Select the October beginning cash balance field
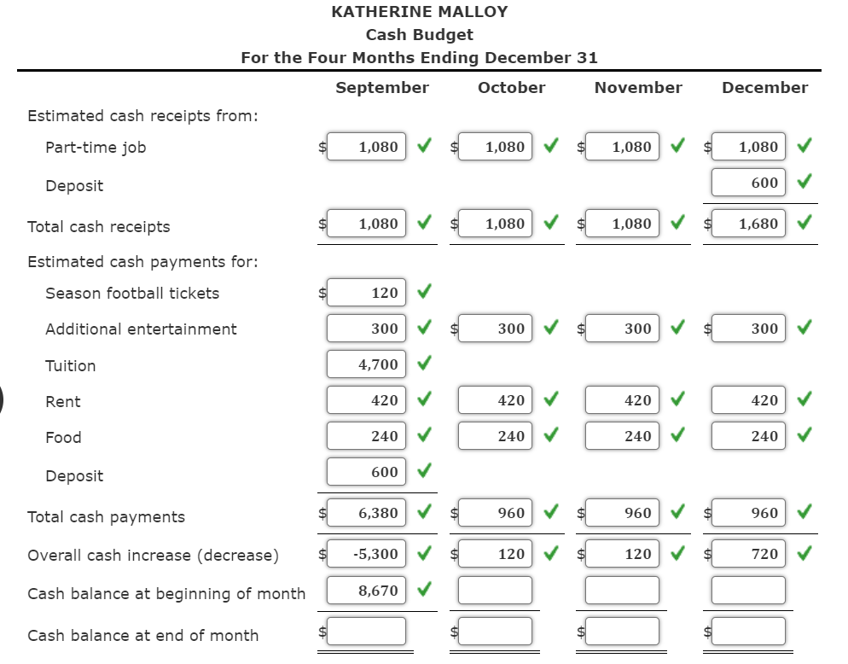 click(496, 589)
